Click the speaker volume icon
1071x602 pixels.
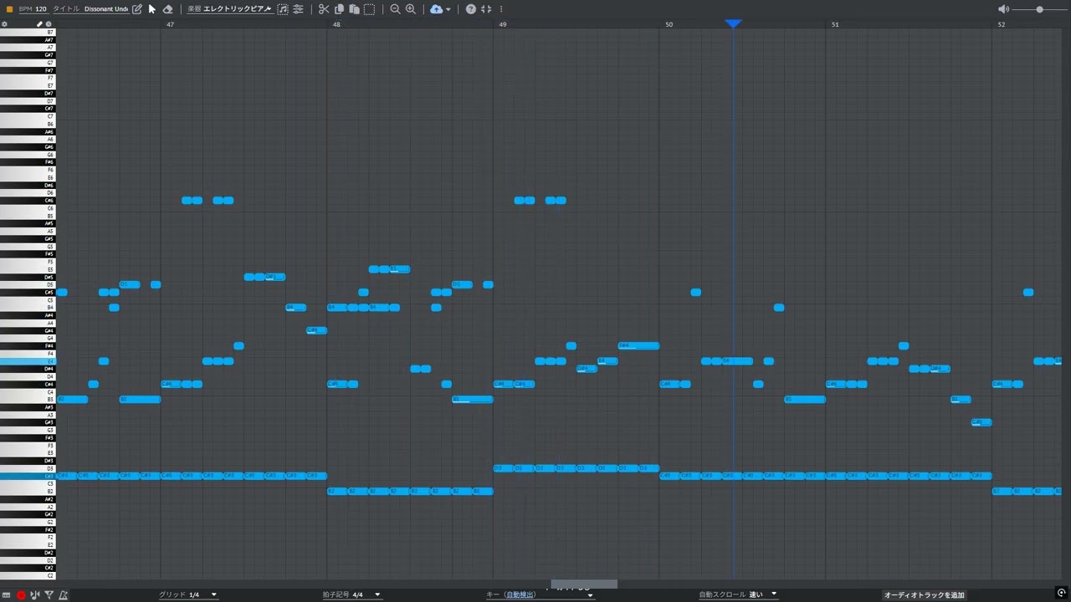point(1003,9)
